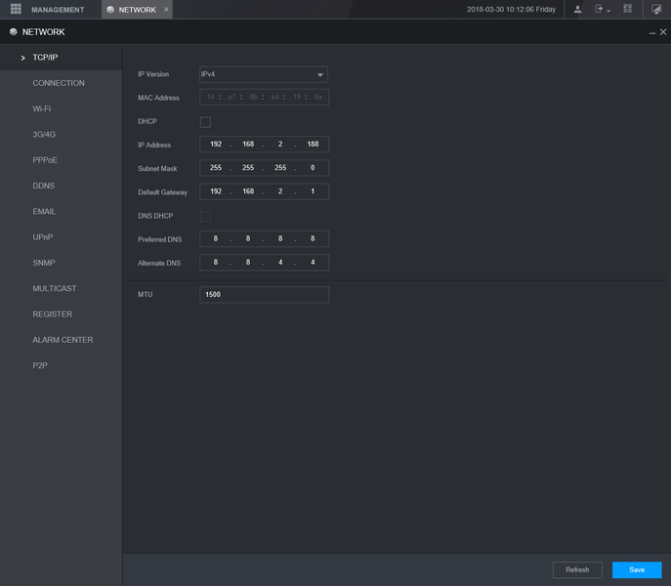Enable the DHCP checkbox

point(205,121)
